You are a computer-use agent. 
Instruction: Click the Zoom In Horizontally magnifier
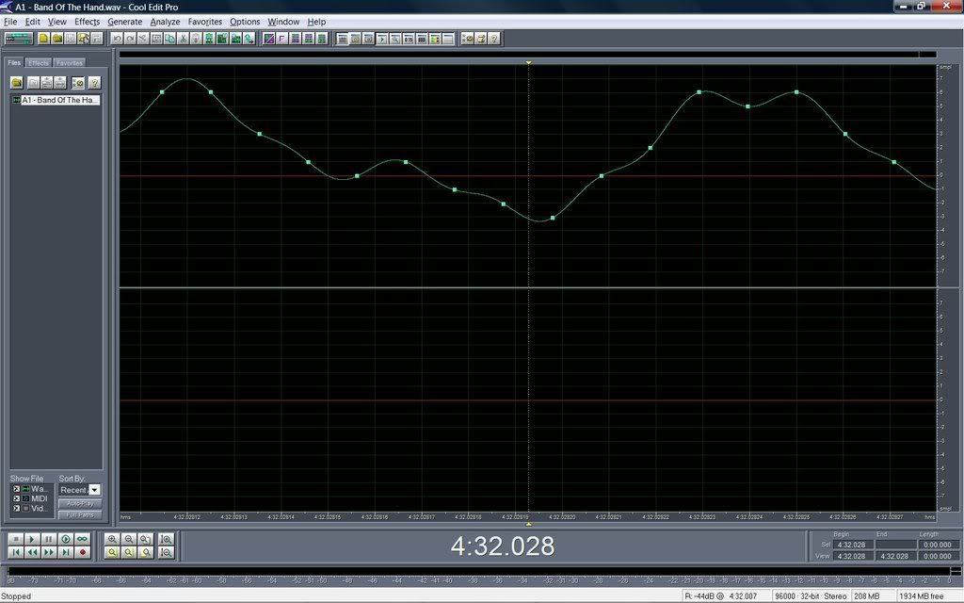pyautogui.click(x=112, y=539)
